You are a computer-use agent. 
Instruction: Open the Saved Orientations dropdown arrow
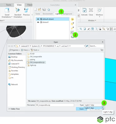(12, 17)
